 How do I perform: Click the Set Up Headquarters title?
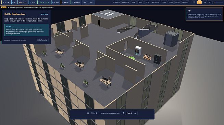click(x=15, y=14)
